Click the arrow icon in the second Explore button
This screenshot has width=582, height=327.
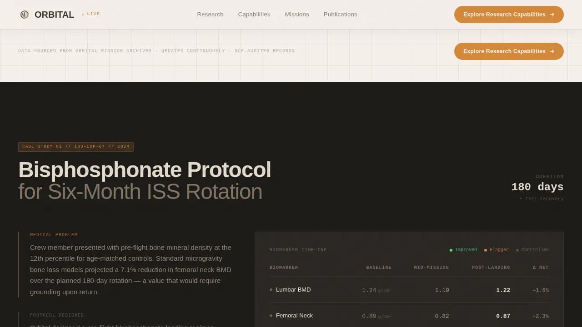tap(552, 51)
